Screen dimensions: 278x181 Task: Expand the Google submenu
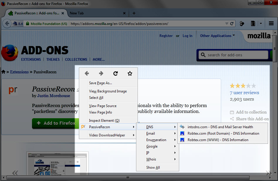tap(157, 146)
